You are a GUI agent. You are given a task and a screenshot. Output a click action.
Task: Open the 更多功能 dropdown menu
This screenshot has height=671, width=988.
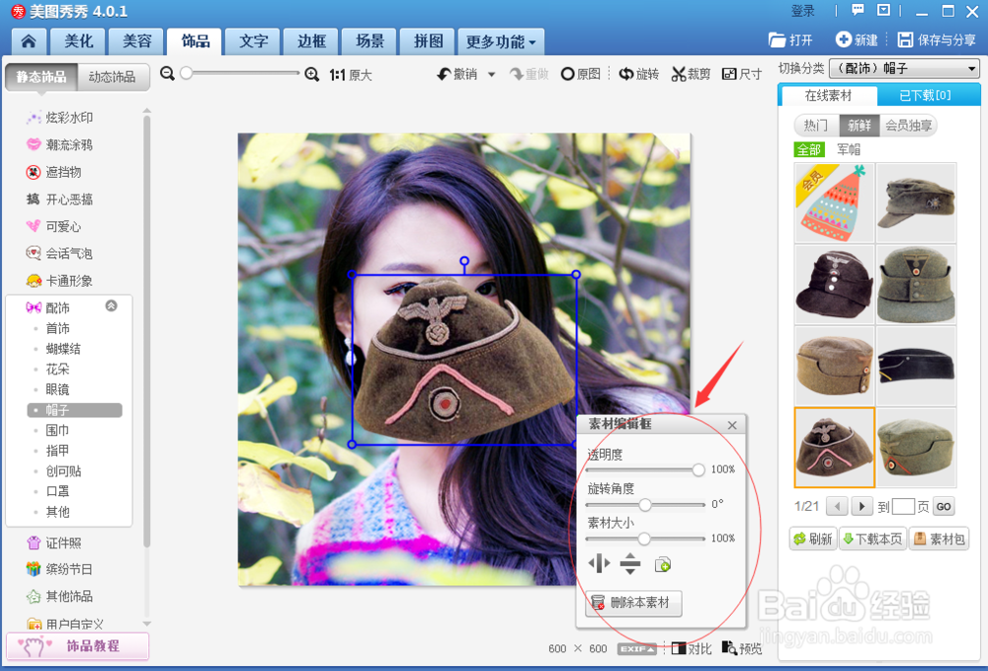pos(501,42)
